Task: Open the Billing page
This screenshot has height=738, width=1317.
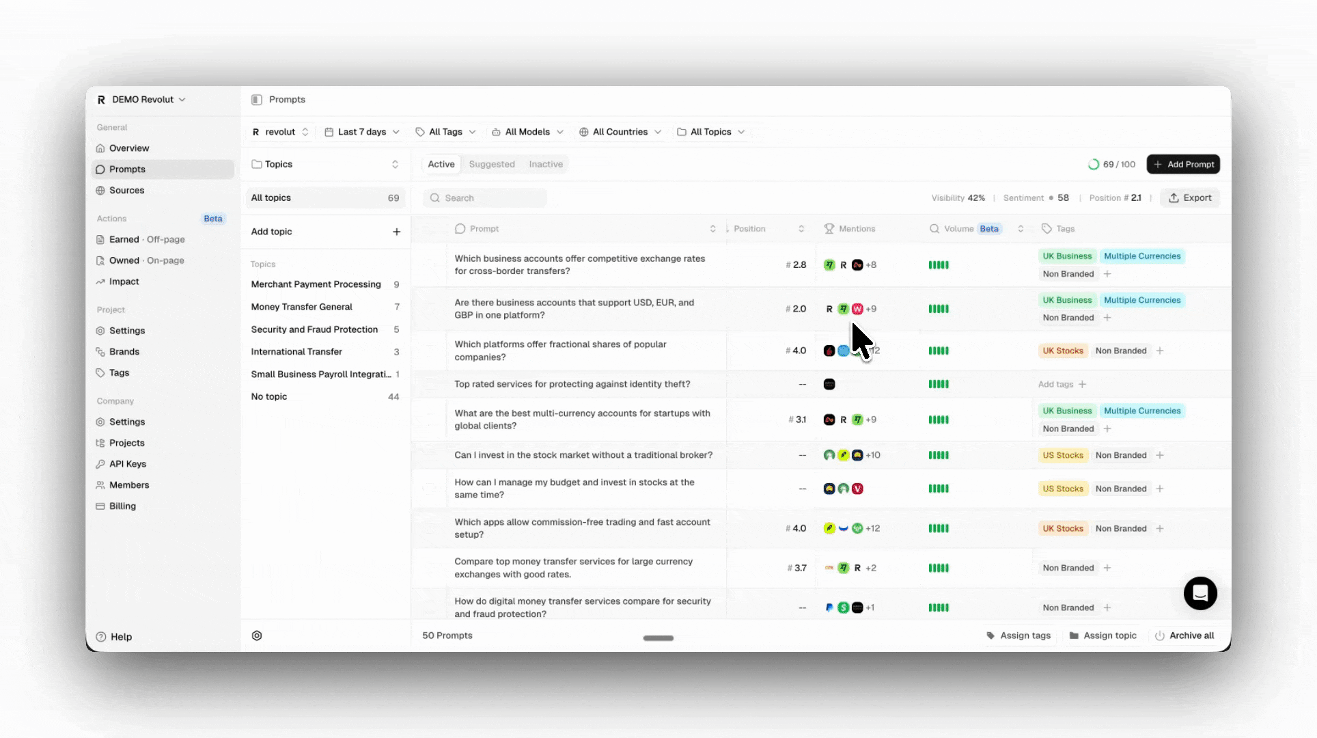Action: [x=122, y=506]
